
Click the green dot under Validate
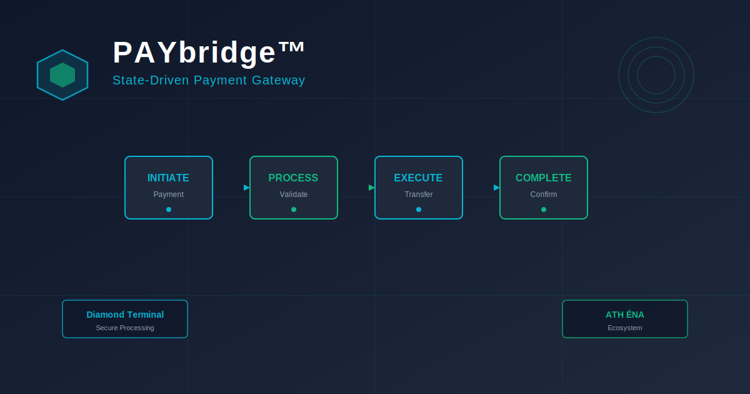[x=294, y=210]
